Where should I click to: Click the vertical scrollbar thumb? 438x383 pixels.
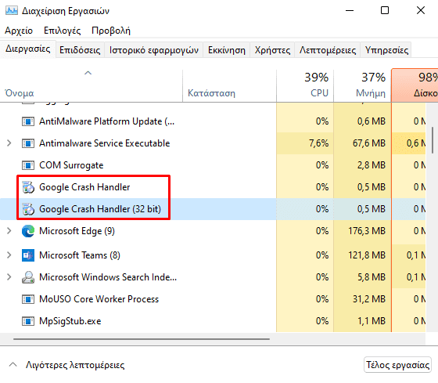433,140
